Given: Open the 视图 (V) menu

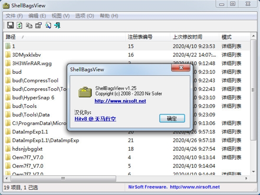Looking at the screenshot, I should 60,16.
